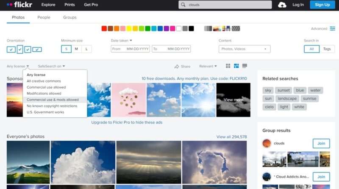Select shallow depth of field filter
This screenshot has width=339, height=189.
(x=217, y=28)
